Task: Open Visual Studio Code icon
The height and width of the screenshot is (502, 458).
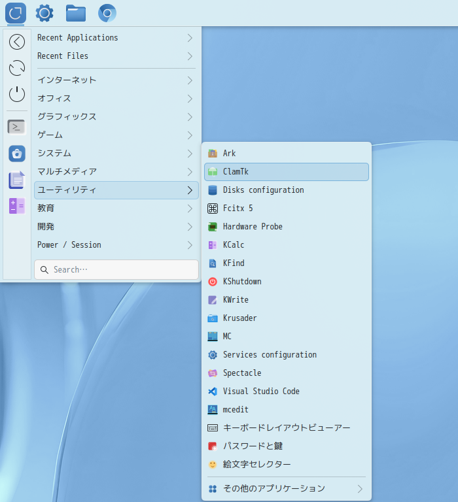Action: tap(212, 392)
